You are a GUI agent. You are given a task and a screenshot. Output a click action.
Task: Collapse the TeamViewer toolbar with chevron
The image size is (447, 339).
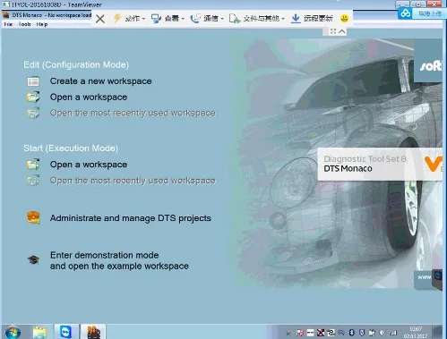coord(342,31)
